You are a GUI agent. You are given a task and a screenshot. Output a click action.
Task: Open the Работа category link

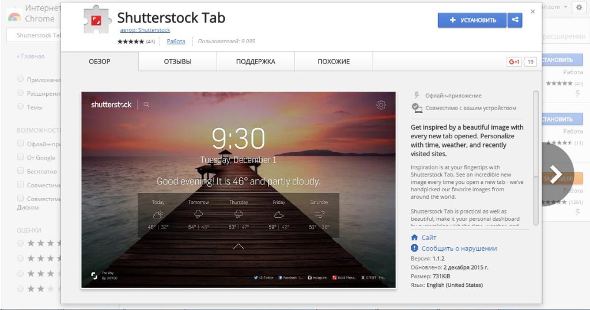click(176, 41)
